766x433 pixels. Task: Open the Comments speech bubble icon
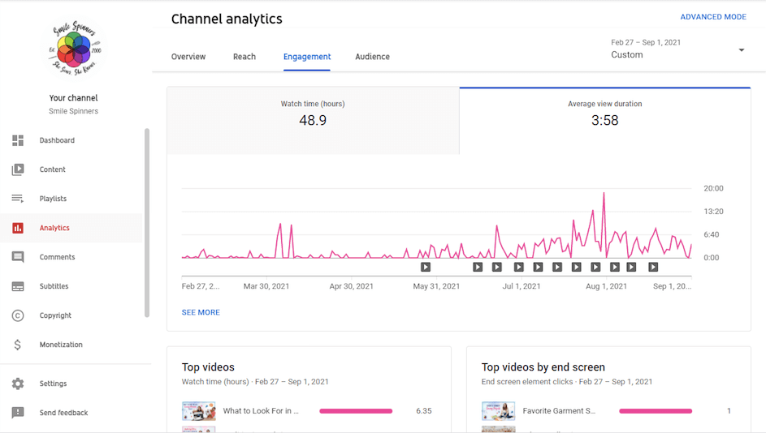coord(18,257)
